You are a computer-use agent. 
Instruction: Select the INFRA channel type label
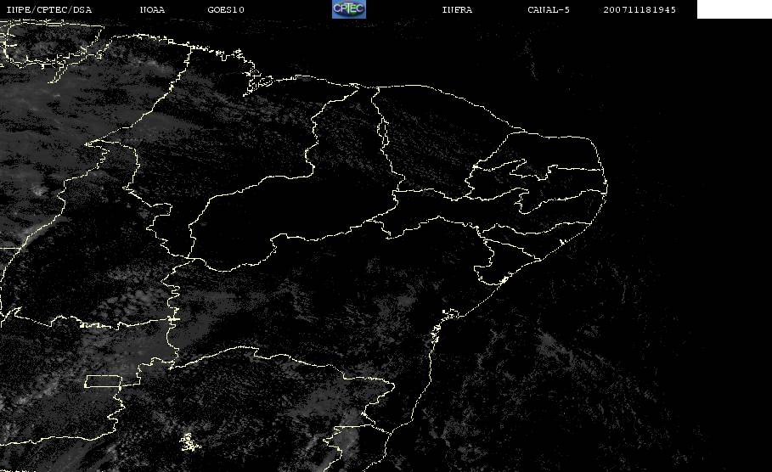[x=457, y=10]
